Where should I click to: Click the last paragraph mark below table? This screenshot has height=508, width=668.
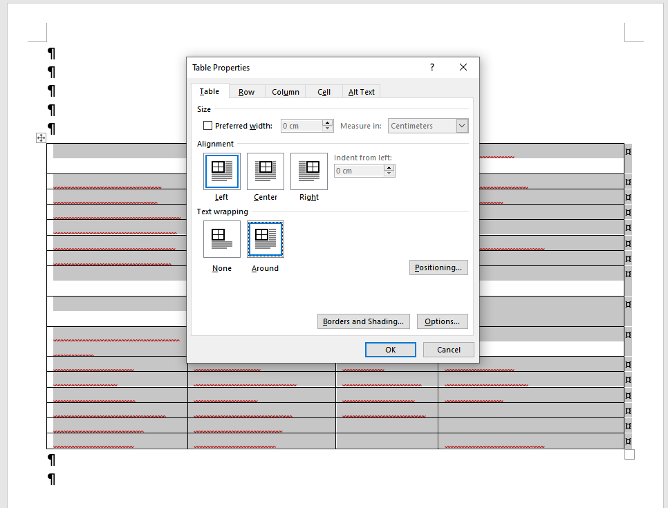(51, 479)
